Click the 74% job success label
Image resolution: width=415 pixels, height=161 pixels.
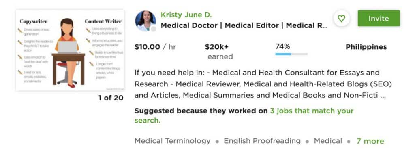(282, 47)
